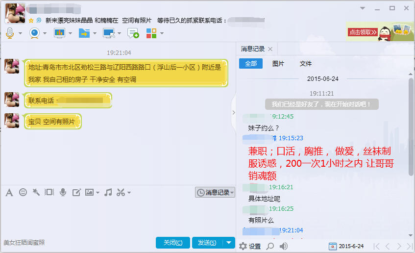415x253 pixels.
Task: Expand picture insert options dropdown
Action: click(x=98, y=193)
